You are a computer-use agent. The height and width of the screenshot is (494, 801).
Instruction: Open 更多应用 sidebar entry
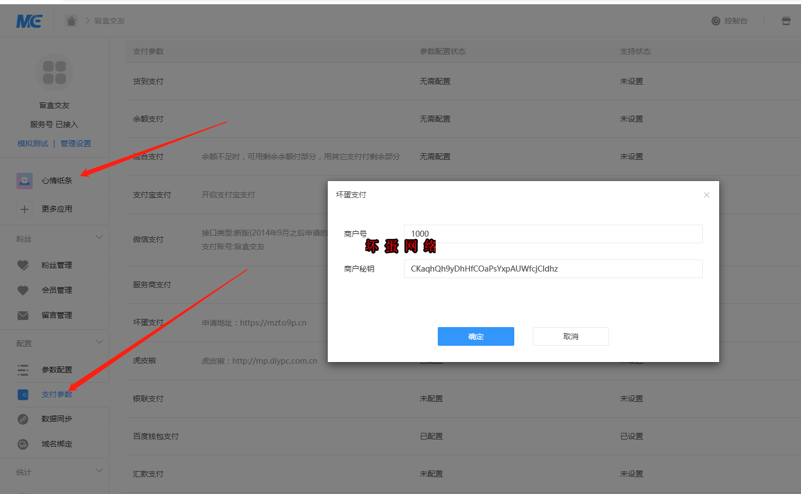coord(57,209)
